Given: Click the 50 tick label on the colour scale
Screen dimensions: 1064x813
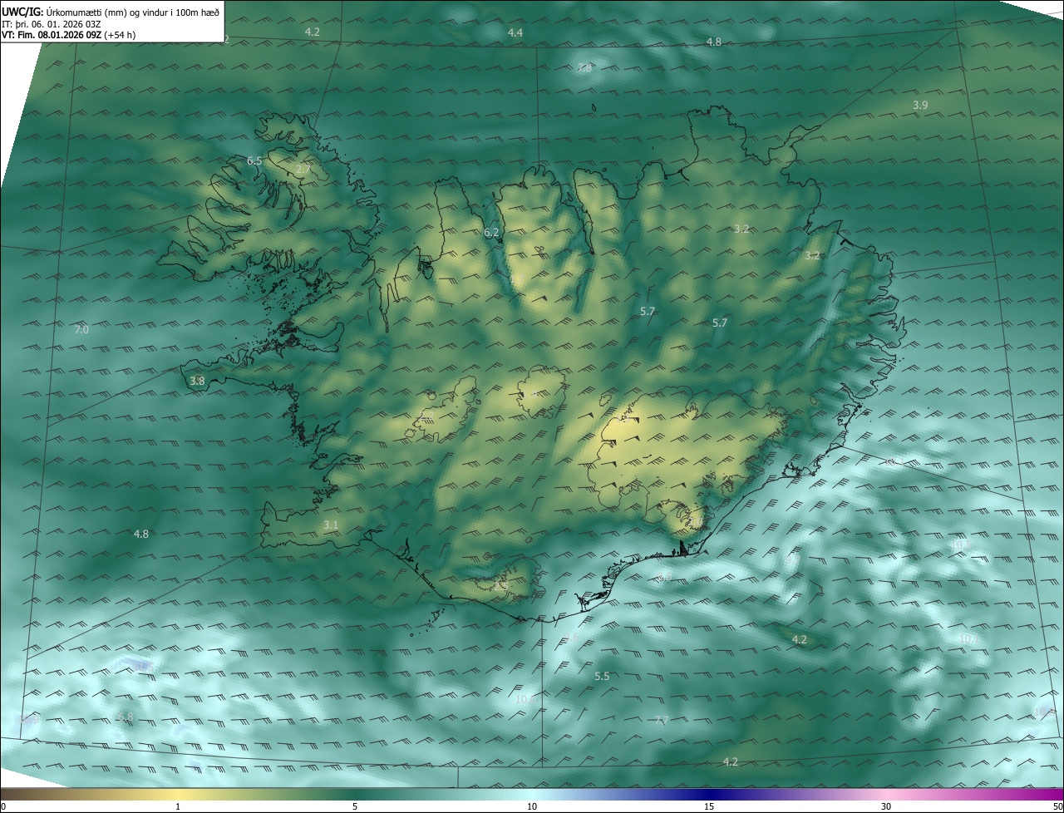Looking at the screenshot, I should coord(1057,806).
